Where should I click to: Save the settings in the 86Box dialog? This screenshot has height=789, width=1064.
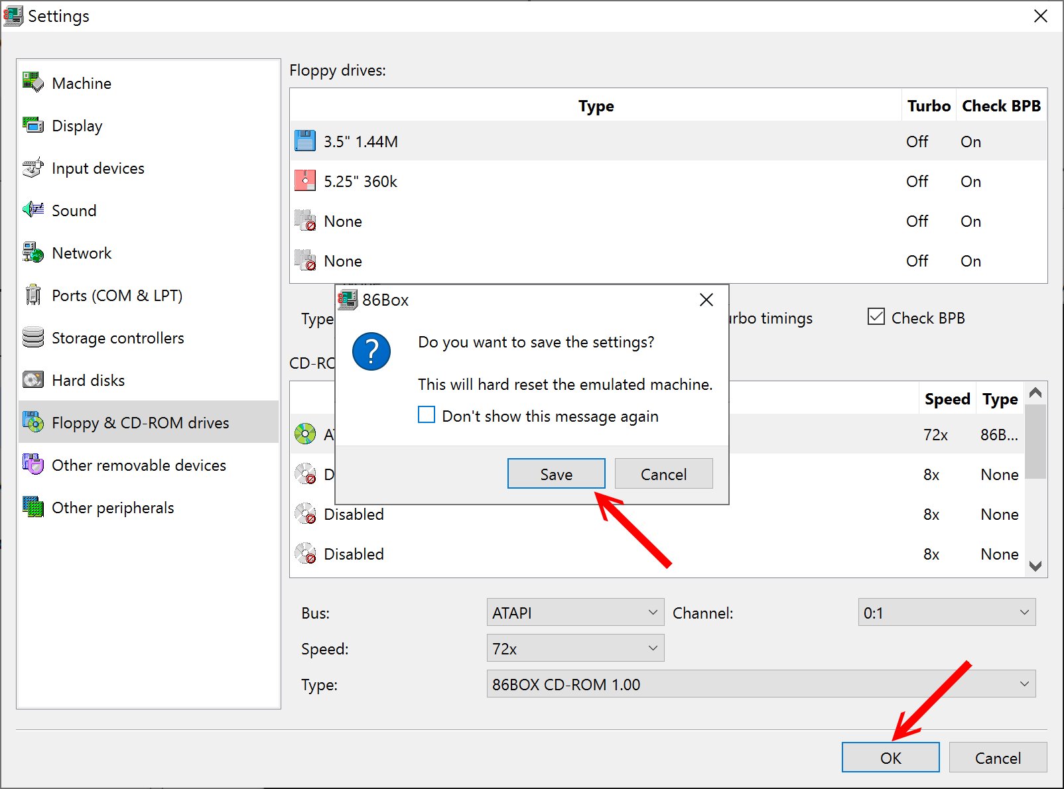556,474
